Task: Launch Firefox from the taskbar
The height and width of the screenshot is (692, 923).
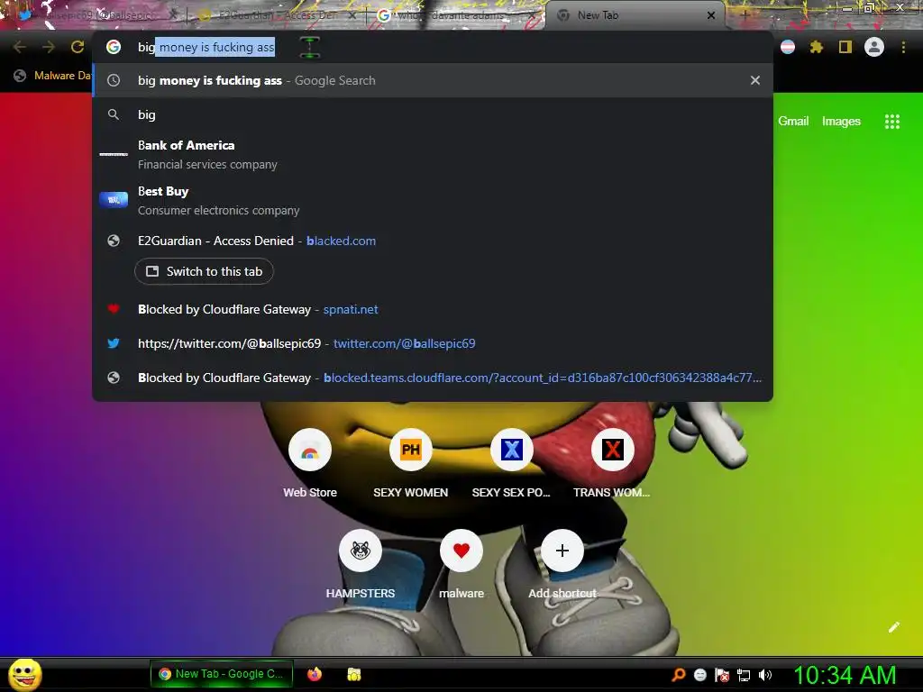Action: (315, 674)
